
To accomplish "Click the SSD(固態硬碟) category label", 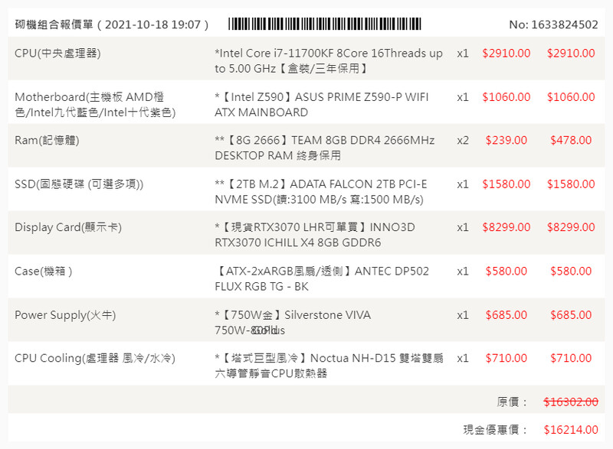I will (x=79, y=184).
